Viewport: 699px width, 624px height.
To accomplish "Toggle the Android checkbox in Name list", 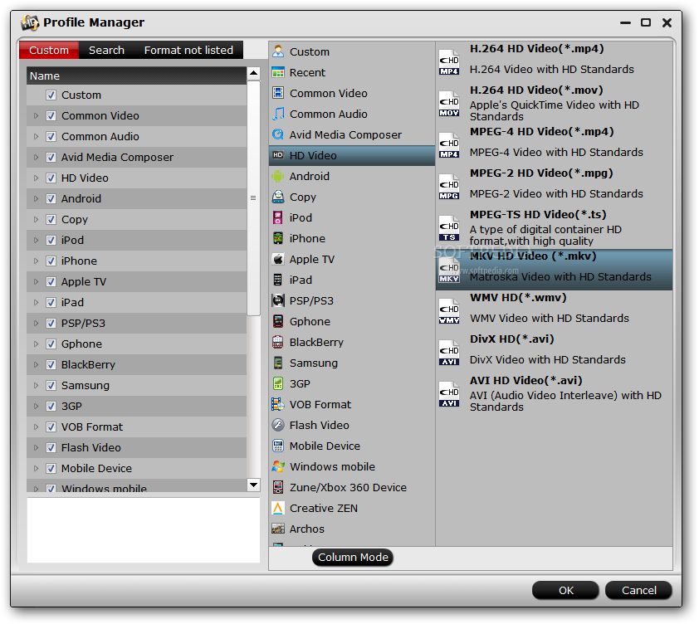I will [51, 199].
